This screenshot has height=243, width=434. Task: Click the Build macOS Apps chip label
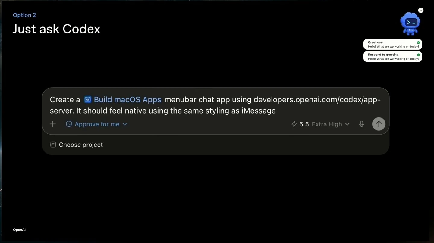click(127, 100)
